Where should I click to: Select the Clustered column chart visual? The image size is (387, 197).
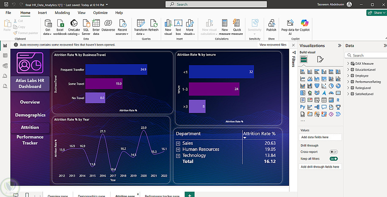point(324,72)
